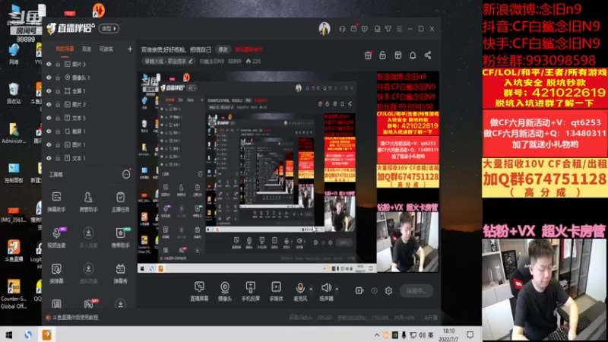Add a 直播屏幕 screen capture source
The width and height of the screenshot is (608, 342).
click(x=199, y=291)
